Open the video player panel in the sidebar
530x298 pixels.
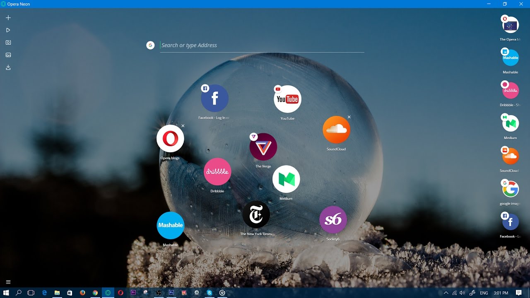coord(8,30)
